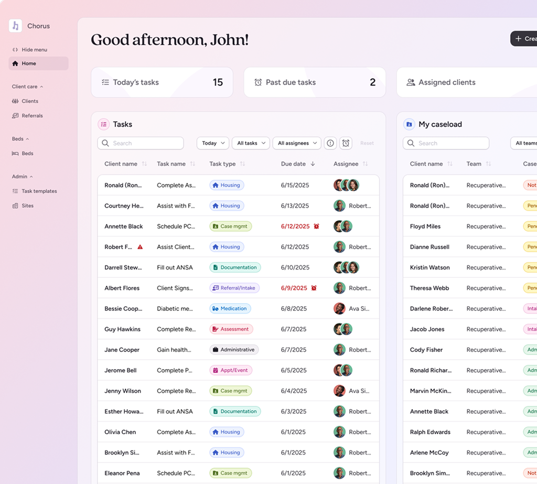This screenshot has height=484, width=537.
Task: Click the 'Diabetic me...' task name
Action: [x=175, y=308]
